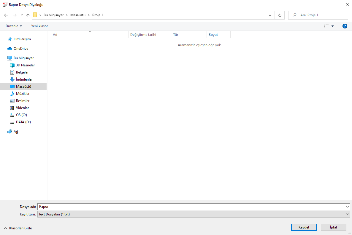Viewport: 352px width, 235px height.
Task: Open the address bar history dropdown
Action: click(270, 15)
